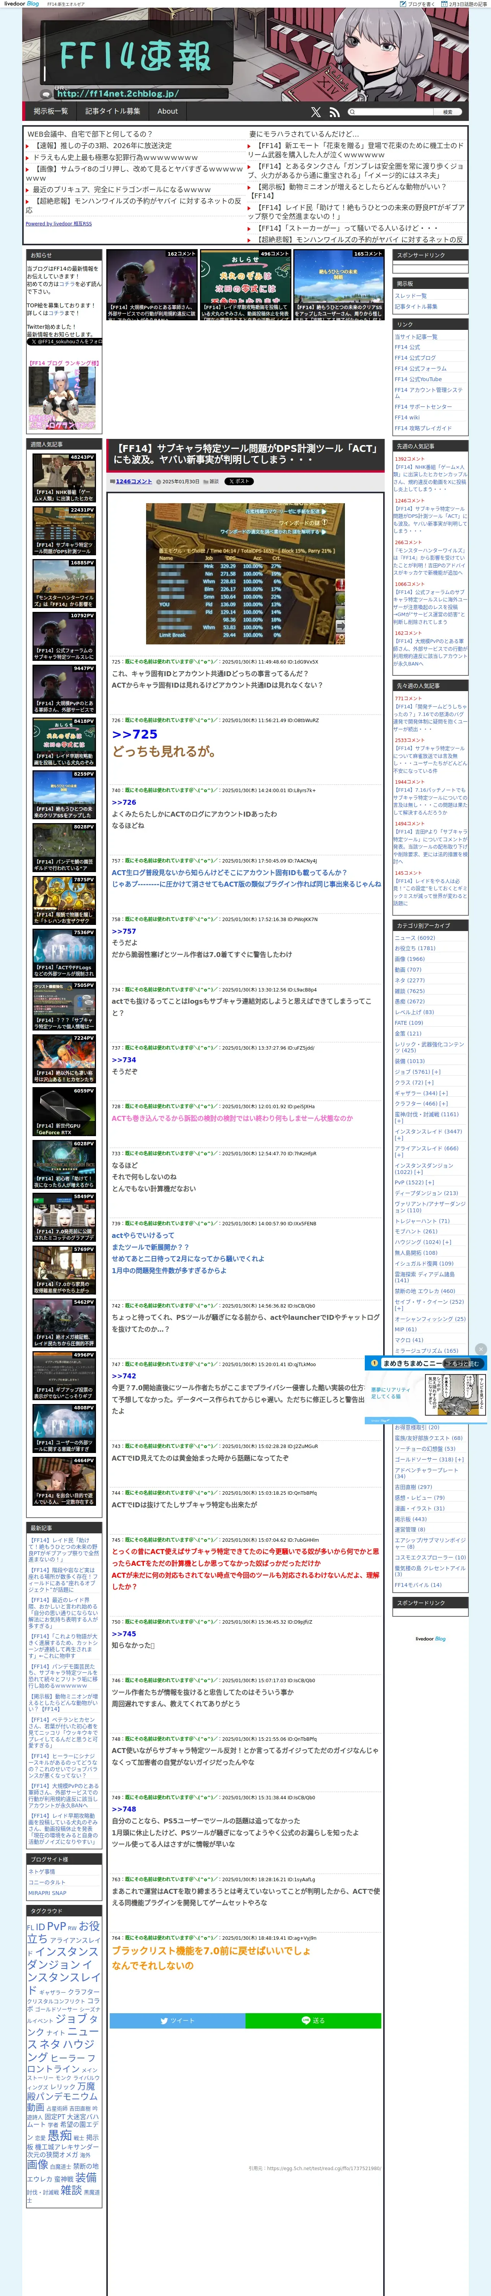Image resolution: width=491 pixels, height=2296 pixels.
Task: Open the 装備 (1013) category
Action: (409, 1061)
